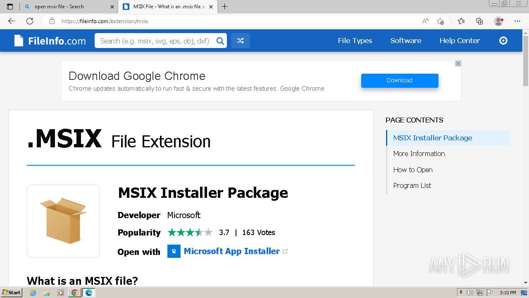The image size is (529, 298).
Task: Switch to the 'open msix file - Search' tab
Action: pos(66,7)
